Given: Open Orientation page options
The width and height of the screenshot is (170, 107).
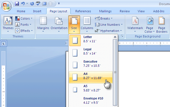Looking at the screenshot, I should click(x=59, y=24).
